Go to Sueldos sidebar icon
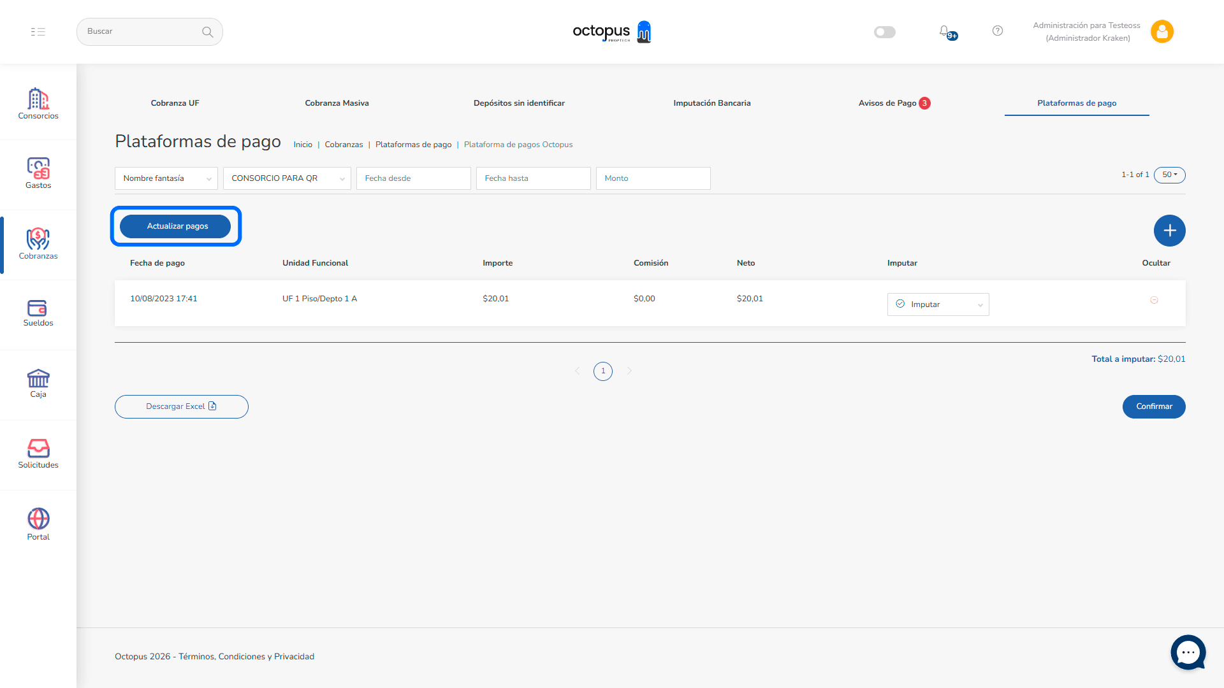 (x=38, y=312)
